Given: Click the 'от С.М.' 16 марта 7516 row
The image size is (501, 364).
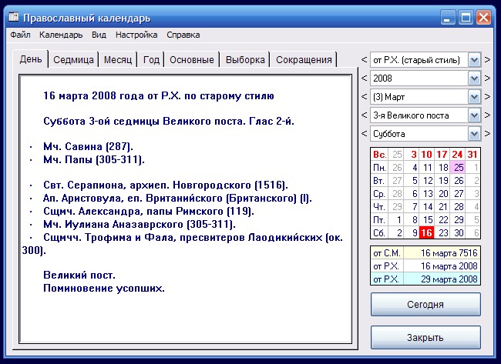Looking at the screenshot, I should coord(425,254).
